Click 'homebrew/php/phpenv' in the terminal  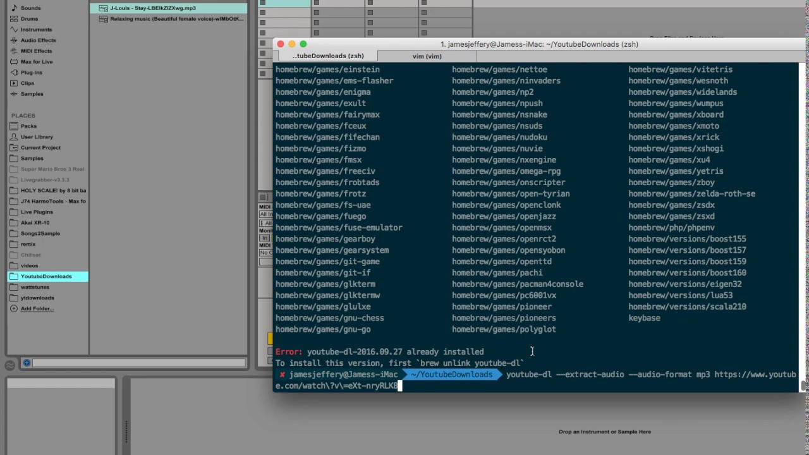click(x=671, y=228)
